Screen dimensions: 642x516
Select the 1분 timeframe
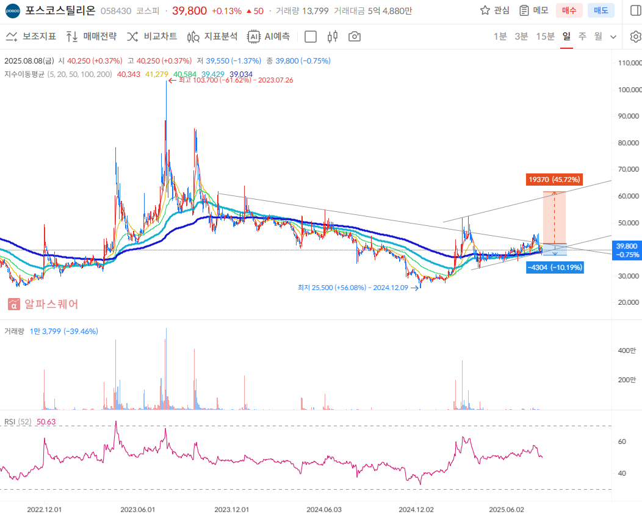tap(500, 37)
